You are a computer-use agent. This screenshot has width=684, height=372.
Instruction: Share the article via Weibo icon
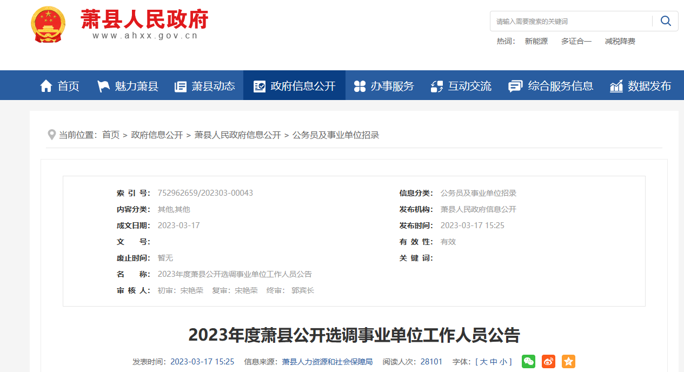(548, 362)
